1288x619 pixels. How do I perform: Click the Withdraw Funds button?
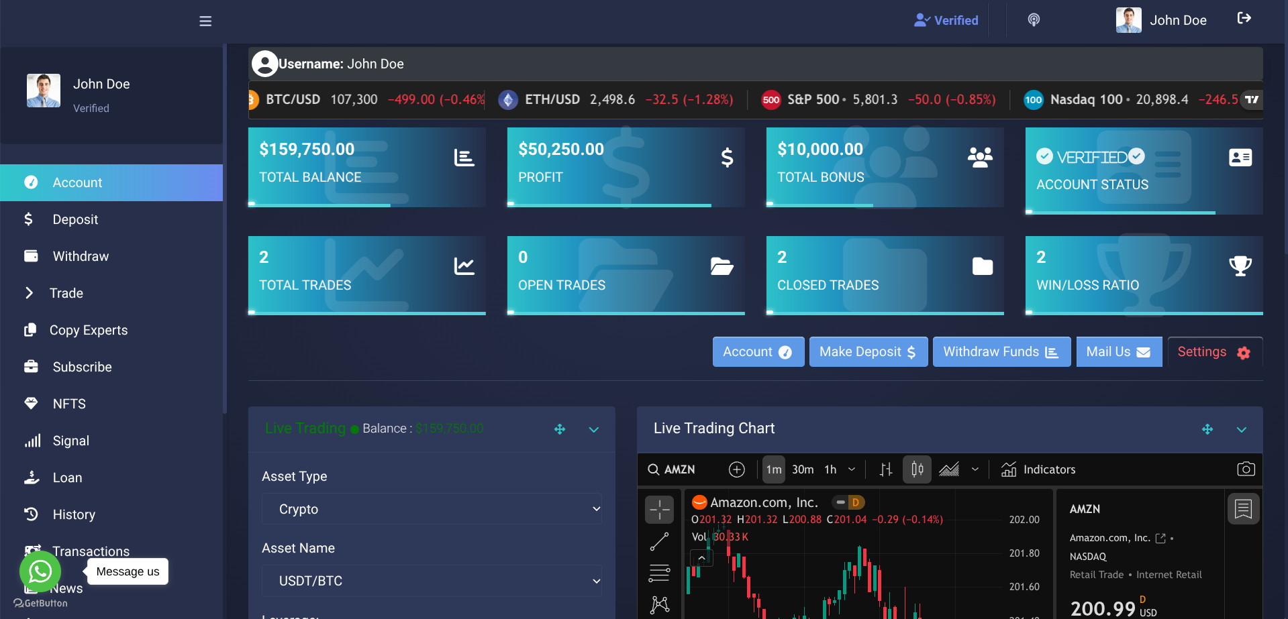[1001, 352]
